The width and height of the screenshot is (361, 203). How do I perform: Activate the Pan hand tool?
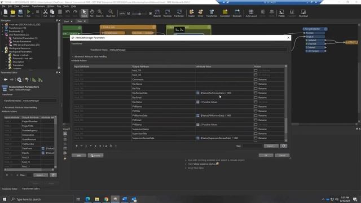91,13
